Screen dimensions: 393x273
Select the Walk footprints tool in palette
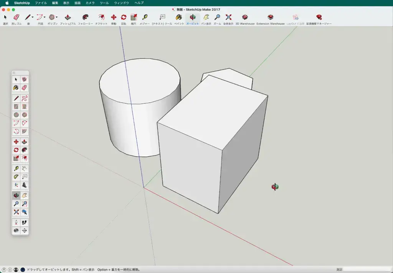(x=24, y=223)
